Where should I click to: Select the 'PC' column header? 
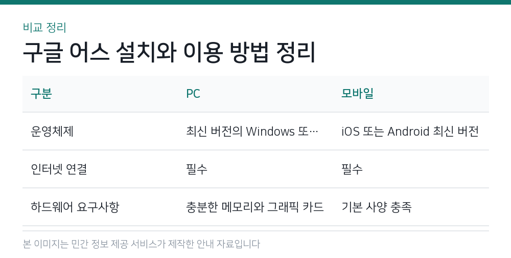click(x=193, y=94)
